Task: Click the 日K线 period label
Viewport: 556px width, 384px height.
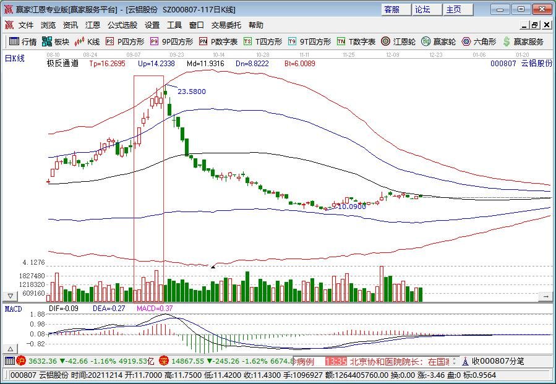Action: point(15,59)
